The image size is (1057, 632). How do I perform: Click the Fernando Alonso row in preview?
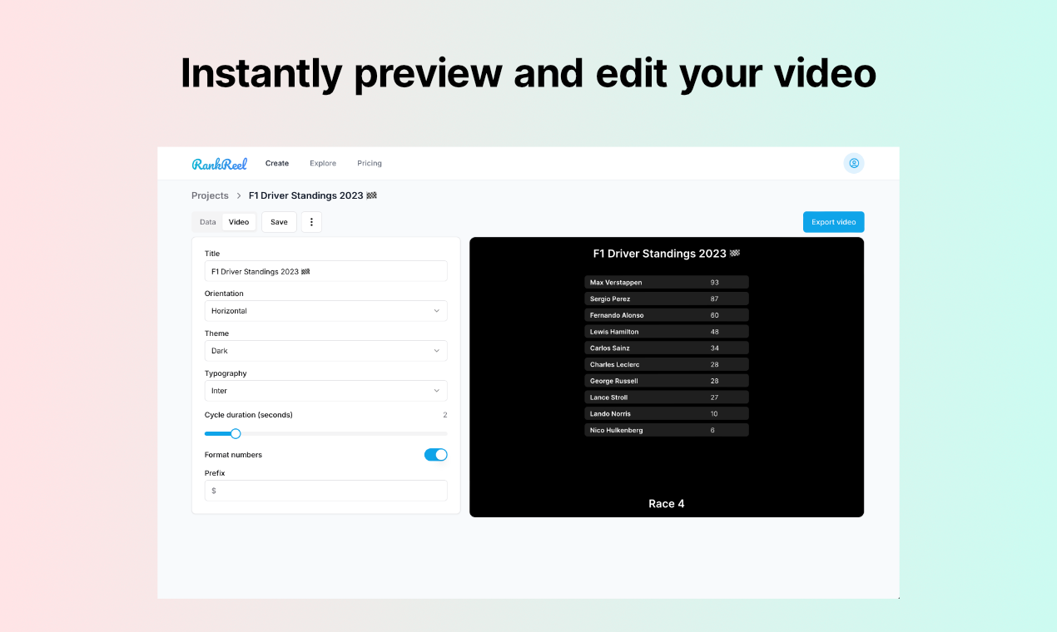tap(667, 315)
